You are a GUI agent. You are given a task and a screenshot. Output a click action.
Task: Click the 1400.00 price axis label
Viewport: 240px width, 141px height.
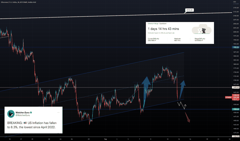[236, 129]
